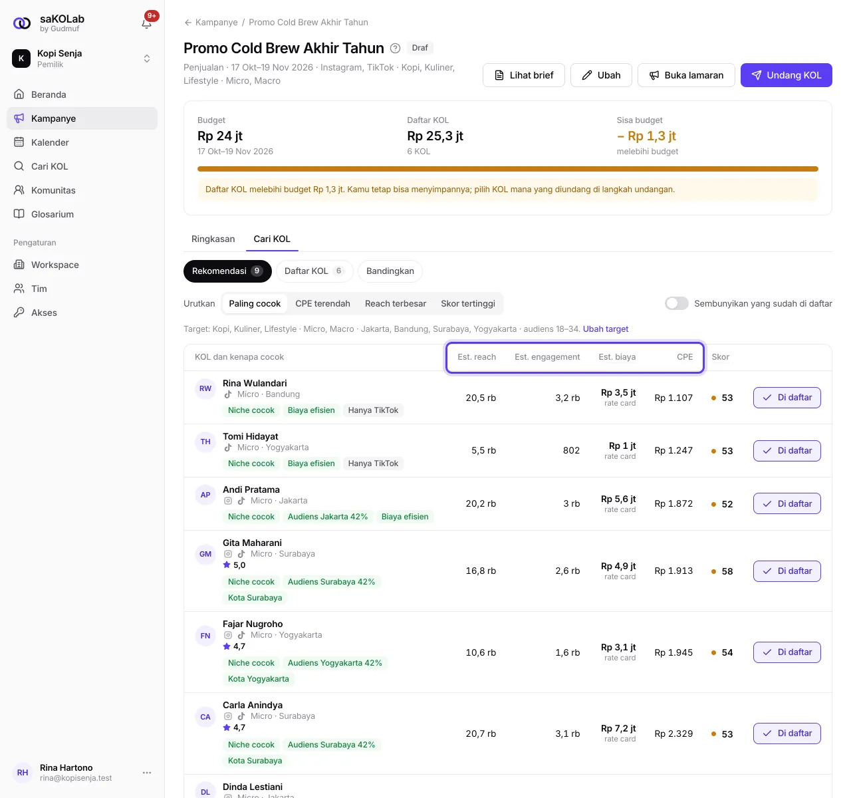Click the Ubah button

[601, 75]
